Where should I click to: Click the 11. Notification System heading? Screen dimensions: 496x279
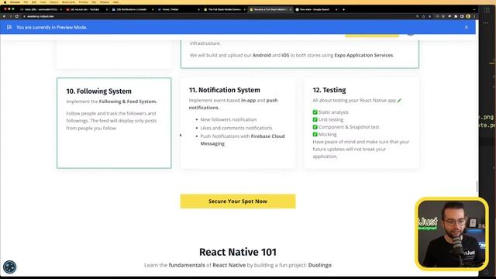coord(224,90)
